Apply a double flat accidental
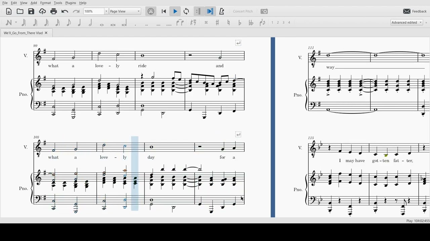The height and width of the screenshot is (241, 430). tap(251, 22)
